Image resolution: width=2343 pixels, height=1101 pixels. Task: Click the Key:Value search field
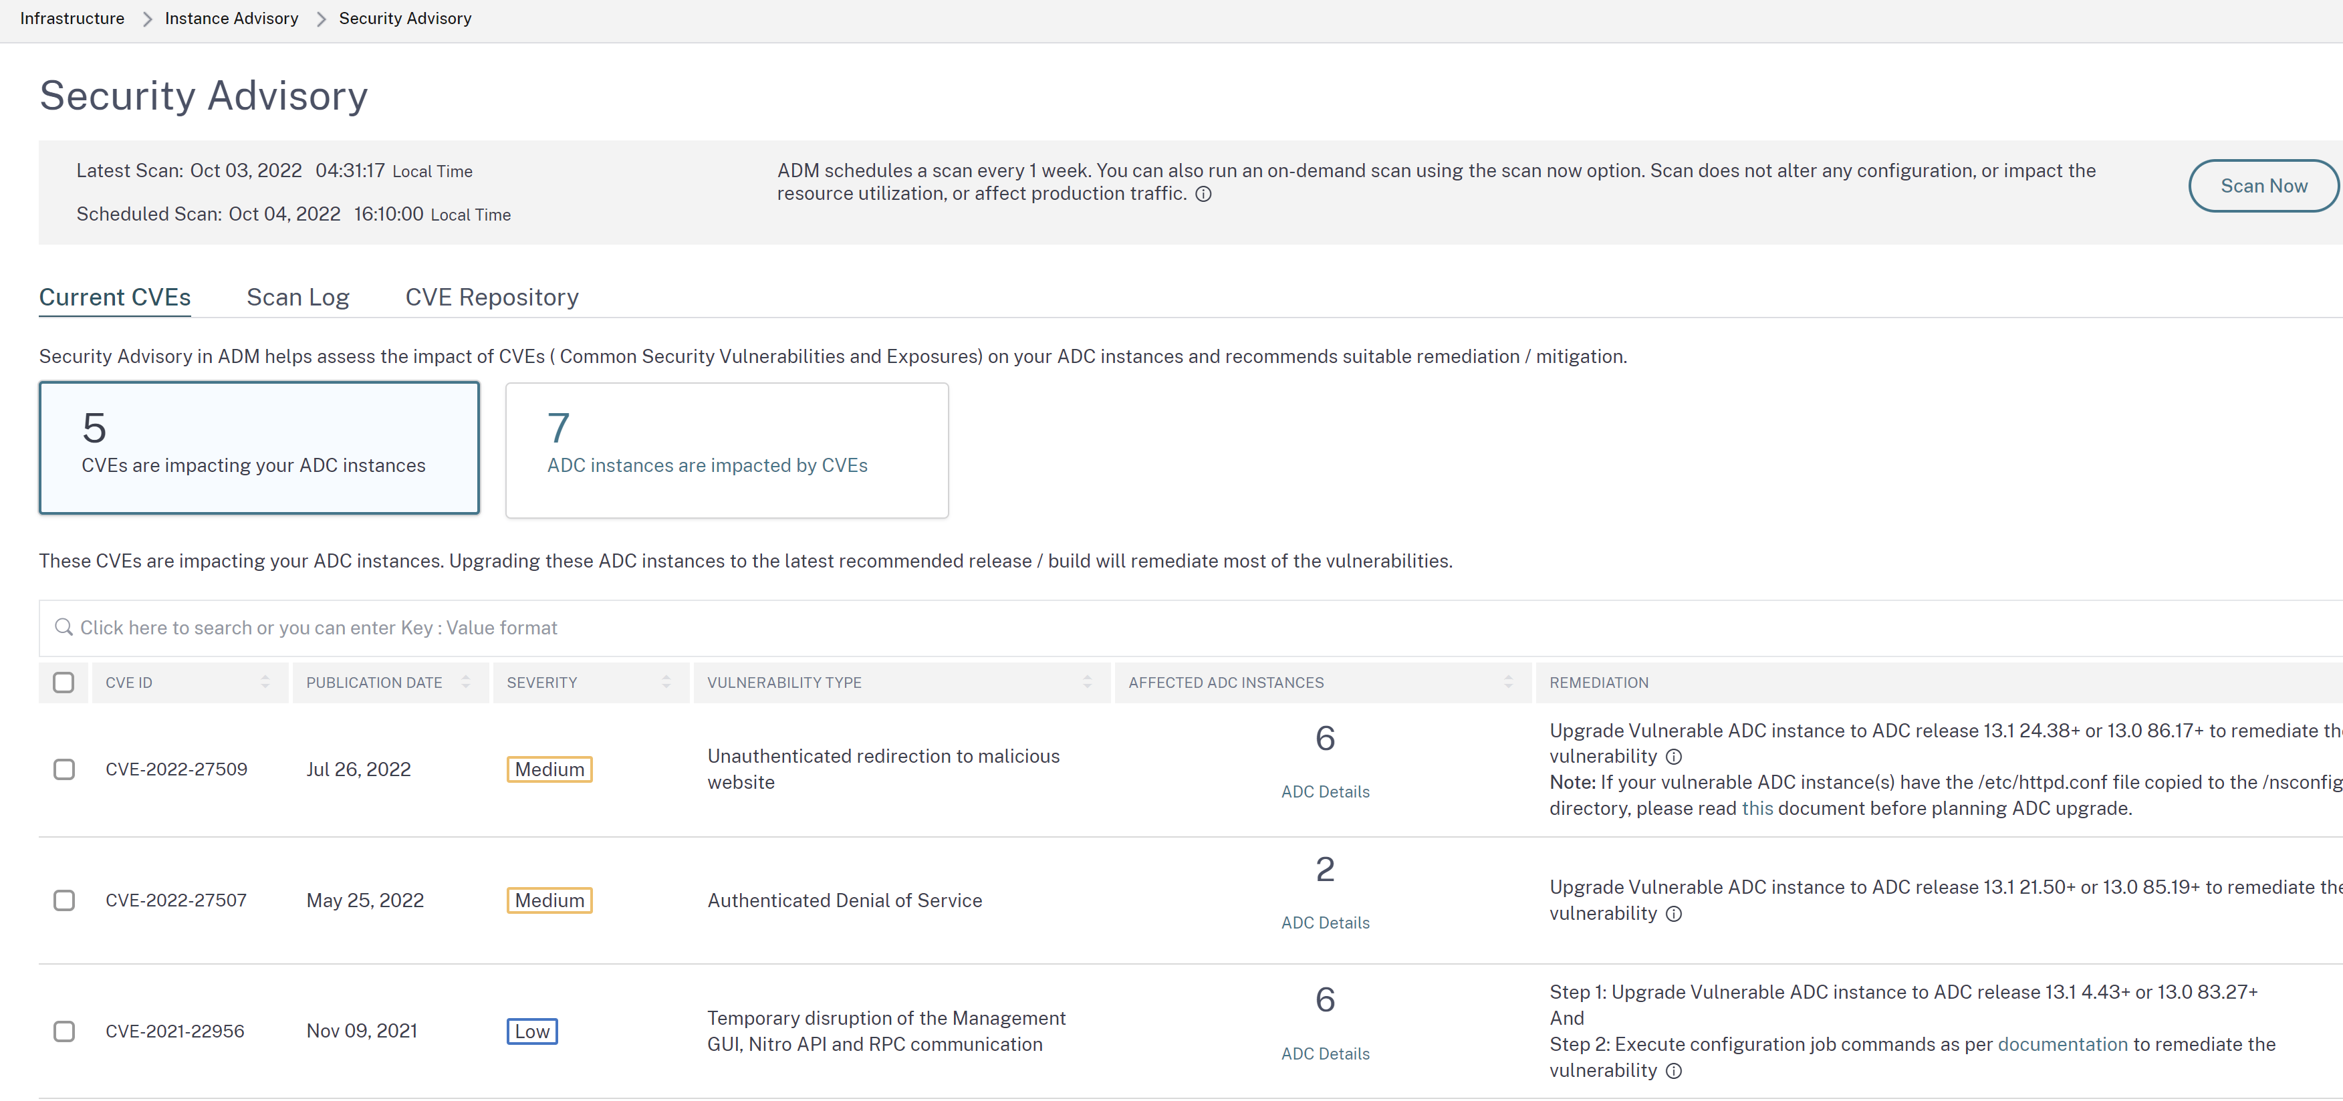[728, 628]
